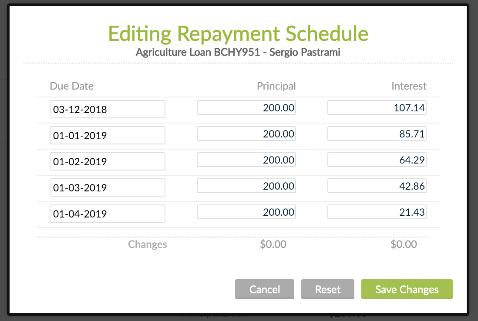
Task: Select the due date field showing 01-02-2019
Action: [107, 161]
